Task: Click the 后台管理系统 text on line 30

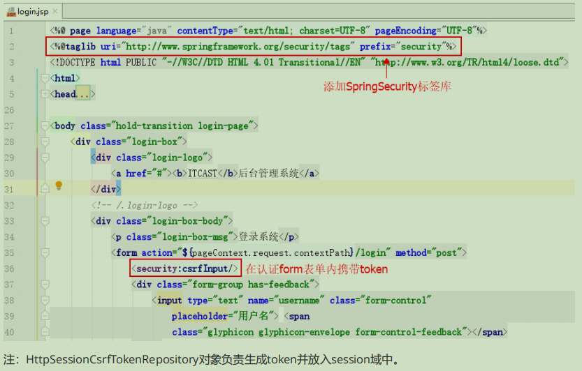Action: point(268,174)
